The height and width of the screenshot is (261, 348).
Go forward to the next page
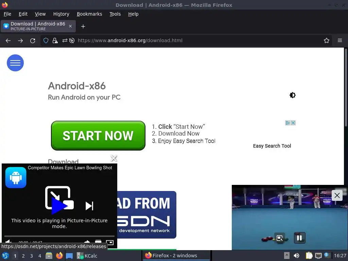tap(20, 41)
